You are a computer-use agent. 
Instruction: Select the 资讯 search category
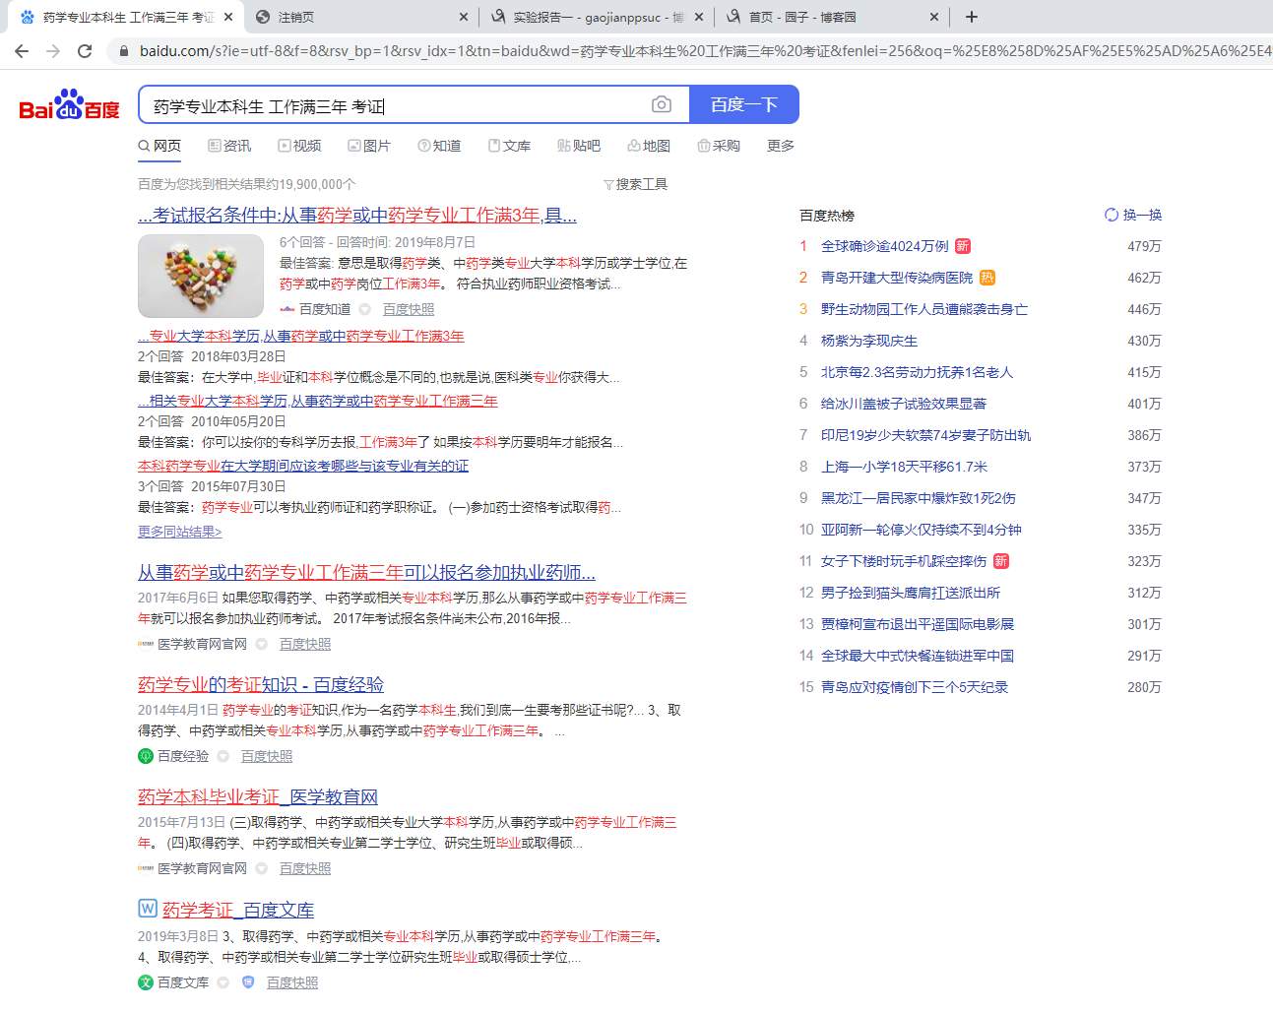coord(229,146)
